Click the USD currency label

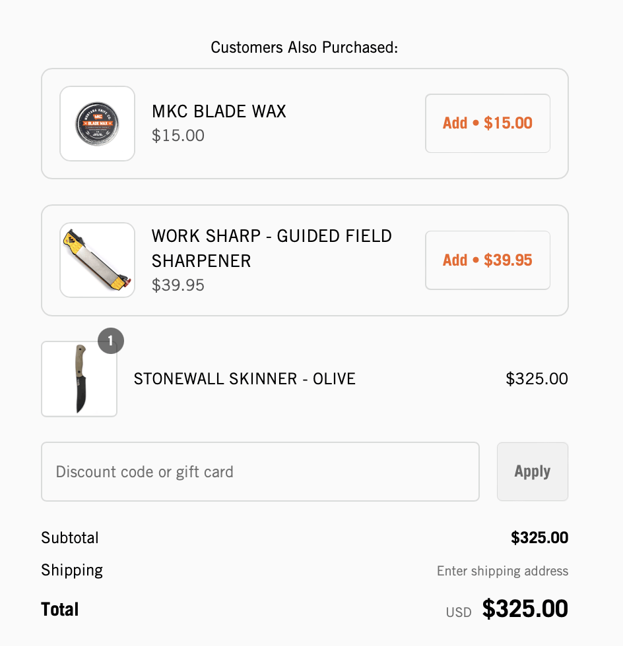[459, 612]
